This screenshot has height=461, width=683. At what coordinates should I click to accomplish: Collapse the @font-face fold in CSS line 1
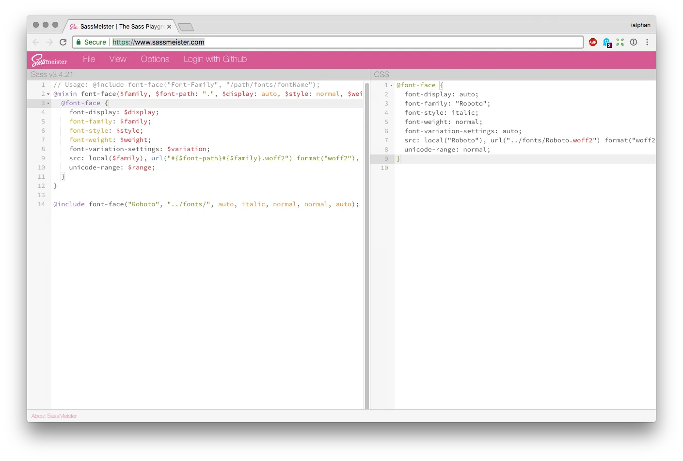391,85
